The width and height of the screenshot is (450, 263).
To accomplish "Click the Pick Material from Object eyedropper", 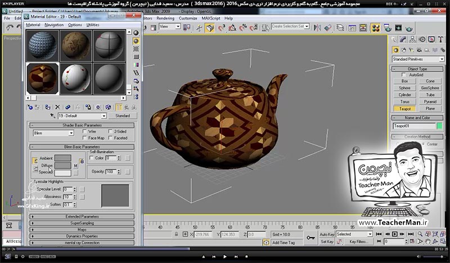I will [52, 116].
